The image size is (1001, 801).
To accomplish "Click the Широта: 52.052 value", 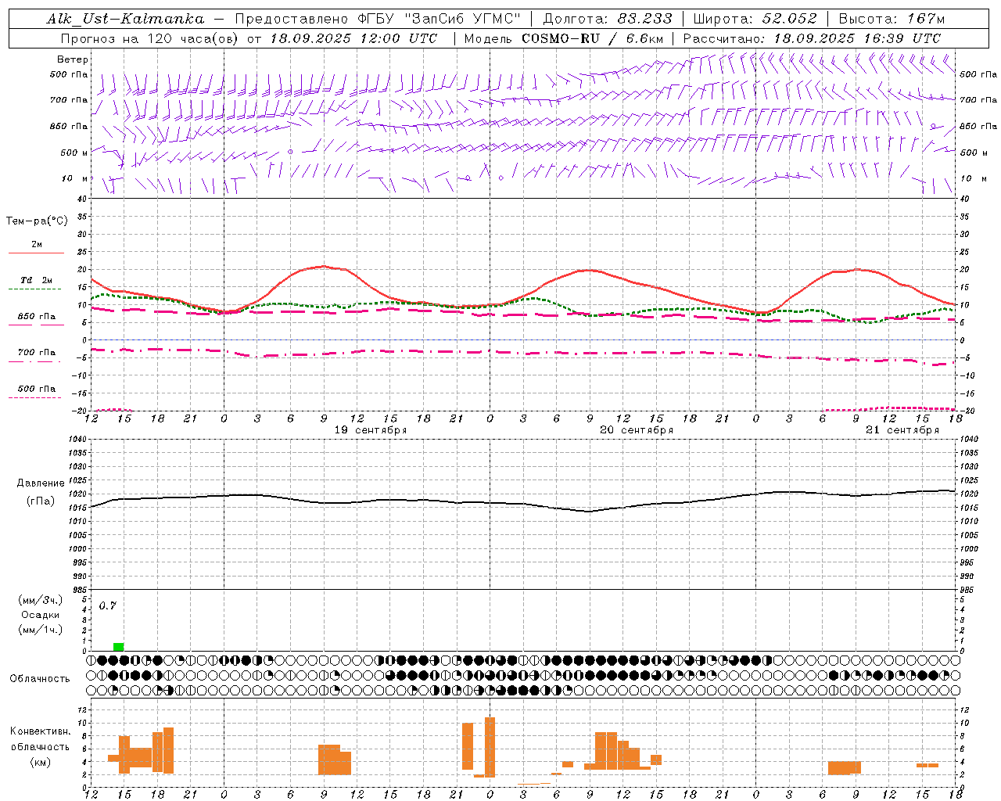I will 755,19.
